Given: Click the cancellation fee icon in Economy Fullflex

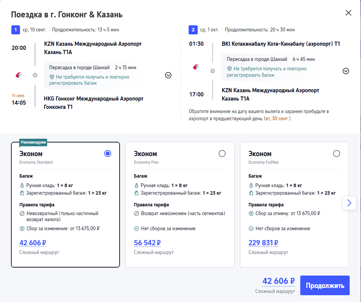Looking at the screenshot, I should click(251, 214).
